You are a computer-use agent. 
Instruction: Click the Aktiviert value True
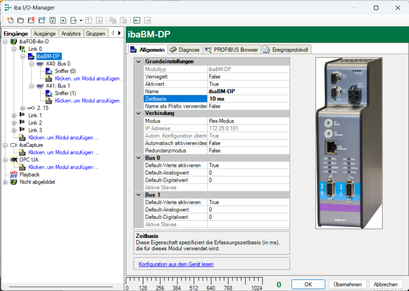[x=248, y=84]
